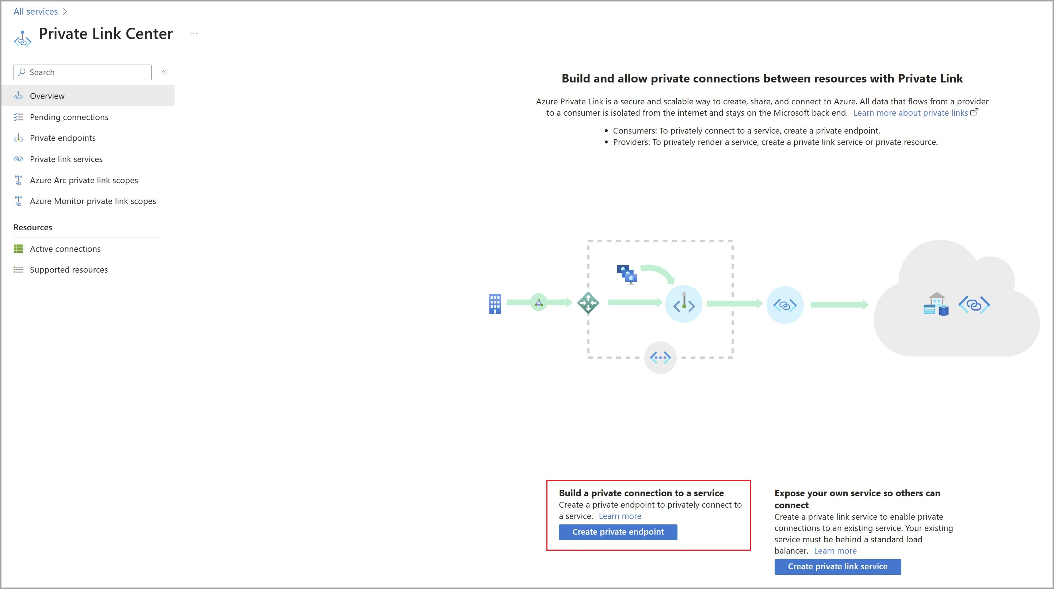Click the Private endpoints network icon

(x=20, y=138)
